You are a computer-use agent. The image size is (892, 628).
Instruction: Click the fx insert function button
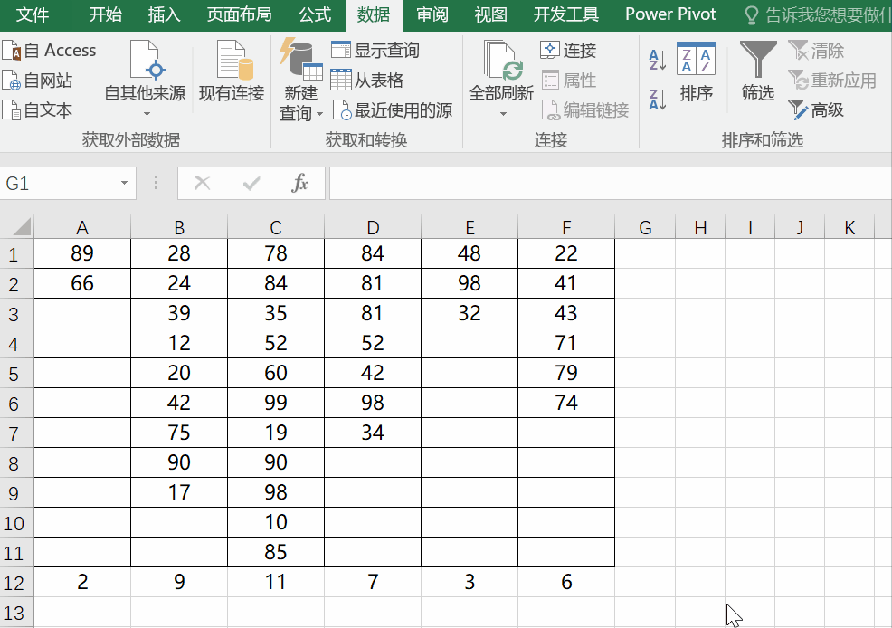[x=299, y=183]
